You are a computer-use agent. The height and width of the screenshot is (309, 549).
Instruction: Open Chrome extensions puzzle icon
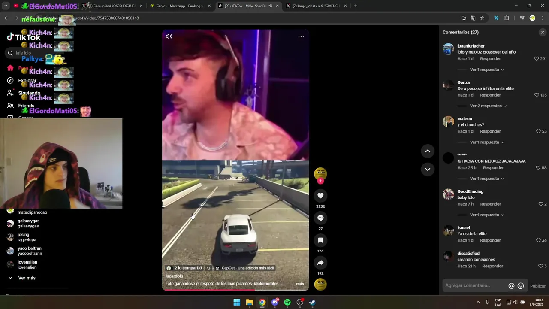pos(507,18)
